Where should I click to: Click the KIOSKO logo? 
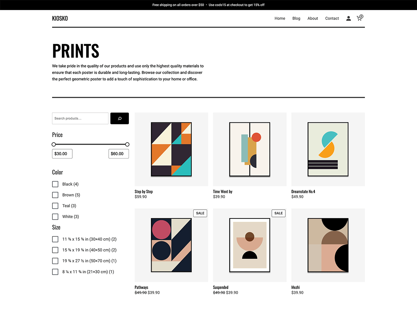(x=60, y=18)
